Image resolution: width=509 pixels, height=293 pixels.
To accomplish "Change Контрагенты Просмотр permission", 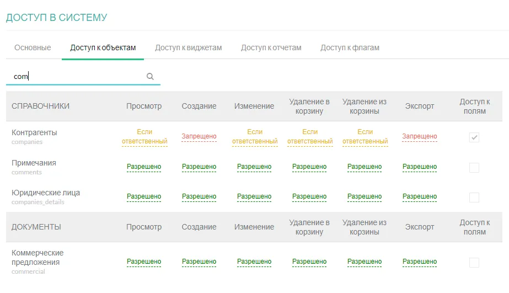I will coord(144,137).
